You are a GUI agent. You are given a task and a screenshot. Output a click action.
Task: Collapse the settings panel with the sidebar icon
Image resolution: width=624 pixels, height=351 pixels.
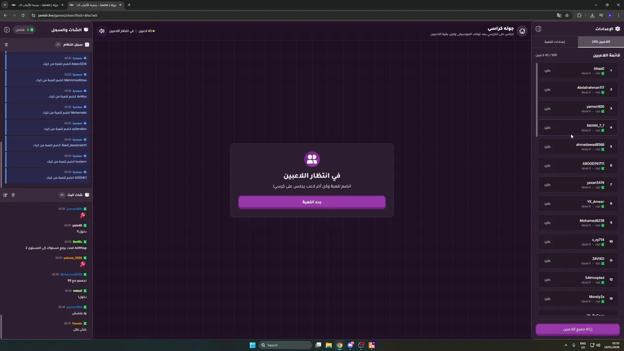pos(538,29)
